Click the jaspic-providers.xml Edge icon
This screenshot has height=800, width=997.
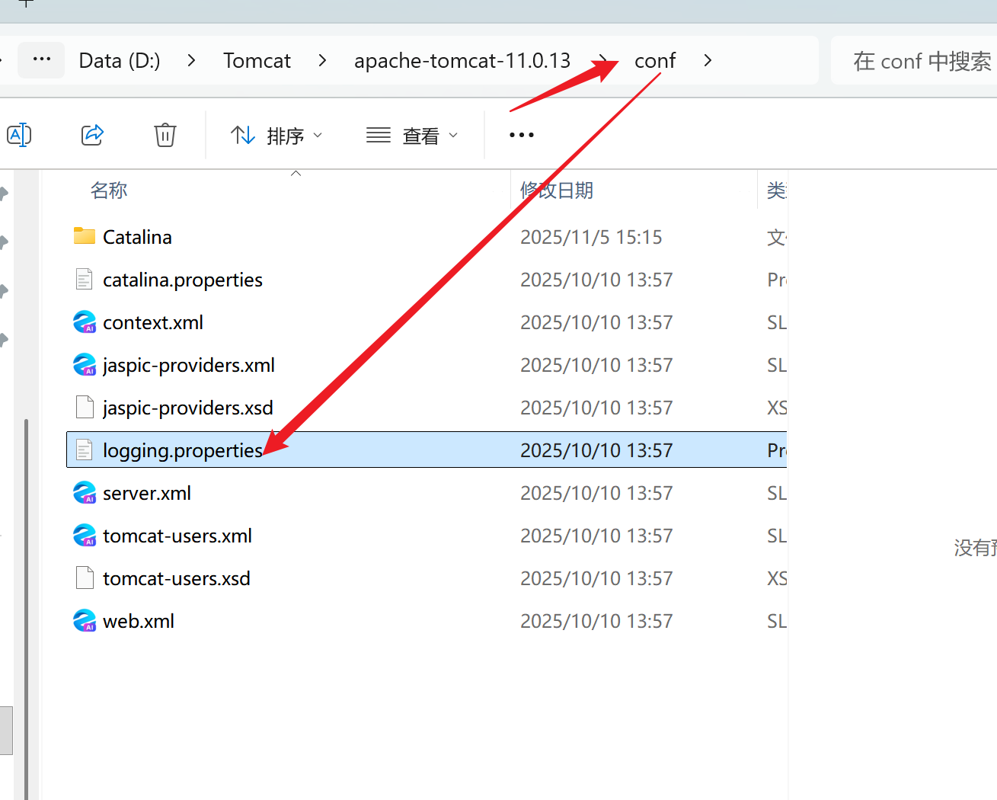[x=85, y=365]
